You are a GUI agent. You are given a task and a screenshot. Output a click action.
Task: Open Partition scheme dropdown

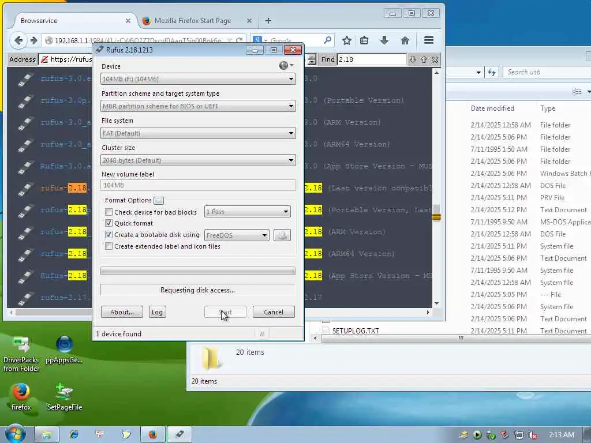(x=198, y=106)
